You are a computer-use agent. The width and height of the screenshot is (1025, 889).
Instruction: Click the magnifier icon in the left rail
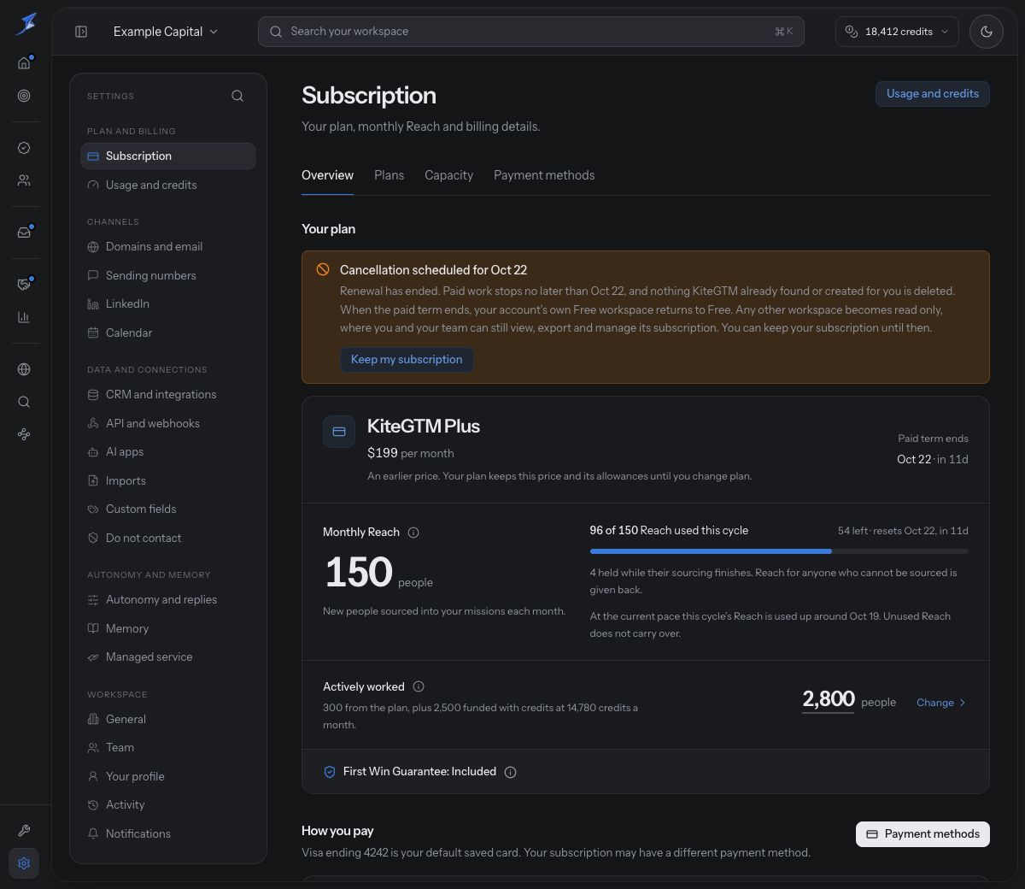point(24,402)
